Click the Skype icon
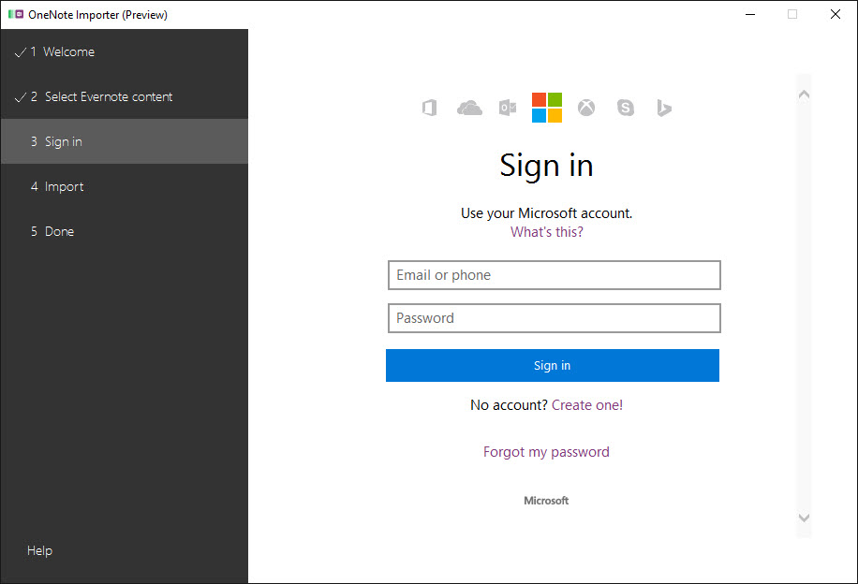The width and height of the screenshot is (858, 584). pyautogui.click(x=626, y=109)
